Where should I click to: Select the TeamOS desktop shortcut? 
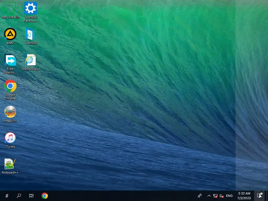coord(31,36)
